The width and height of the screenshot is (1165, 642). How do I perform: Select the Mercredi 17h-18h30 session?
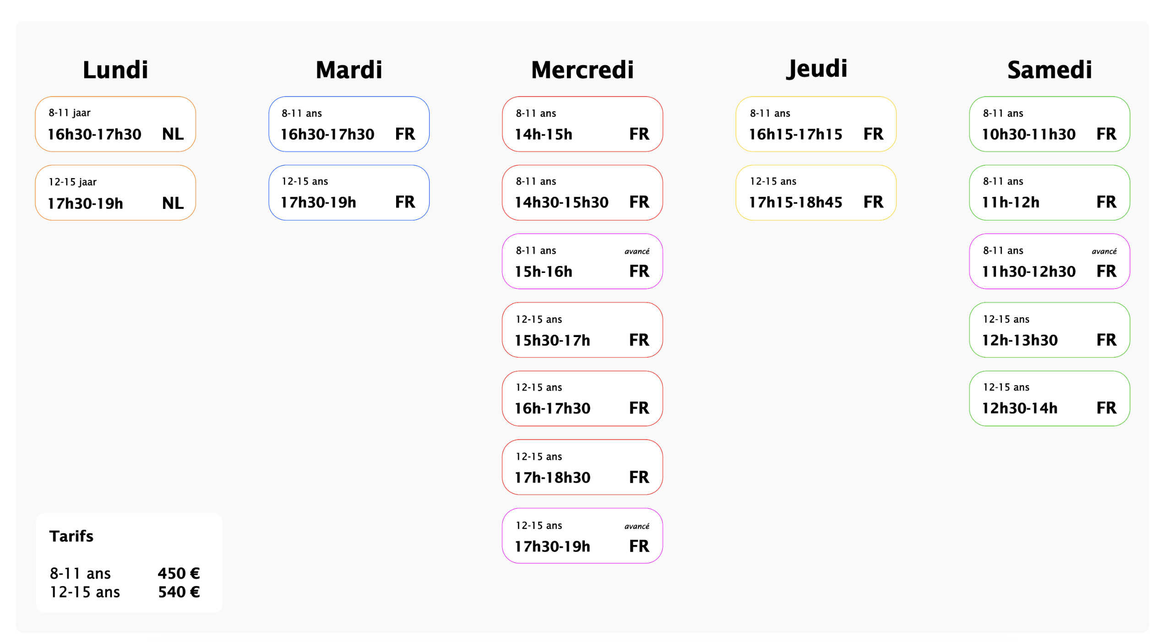tap(582, 467)
